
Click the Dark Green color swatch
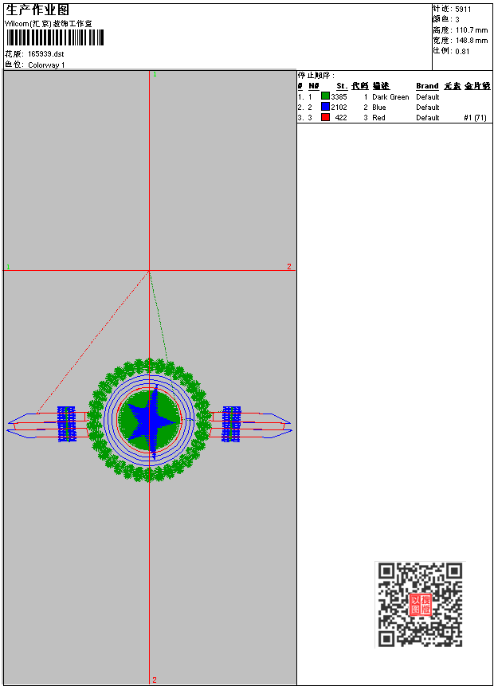[325, 96]
